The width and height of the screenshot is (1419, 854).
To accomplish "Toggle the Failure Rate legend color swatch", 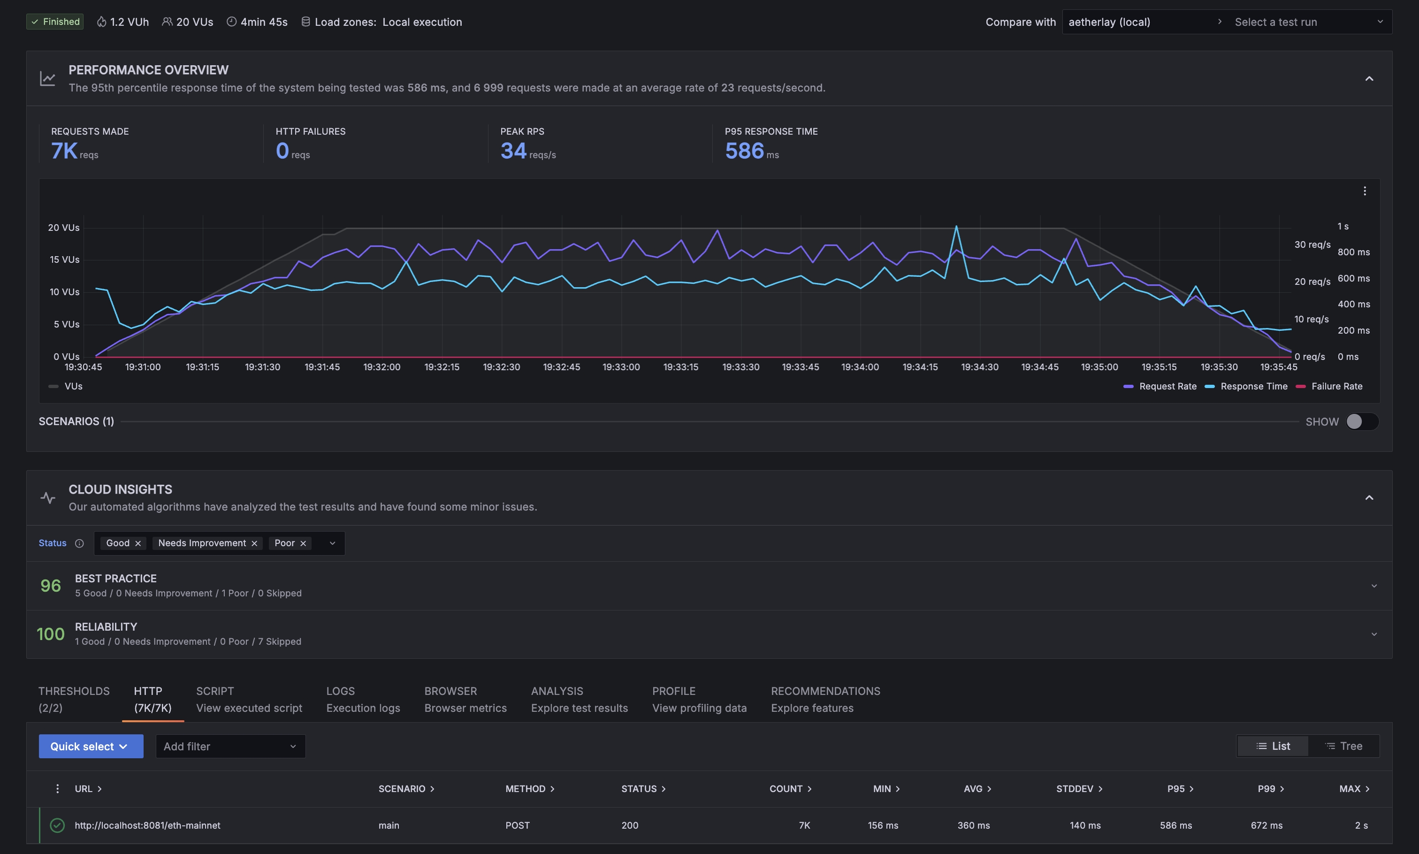I will click(x=1300, y=386).
